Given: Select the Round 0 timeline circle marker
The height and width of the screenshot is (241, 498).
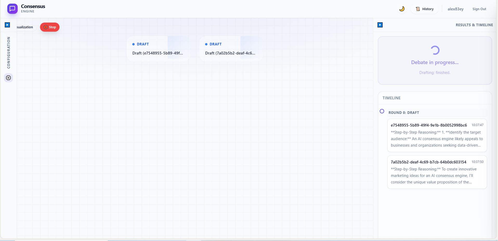Looking at the screenshot, I should click(382, 111).
